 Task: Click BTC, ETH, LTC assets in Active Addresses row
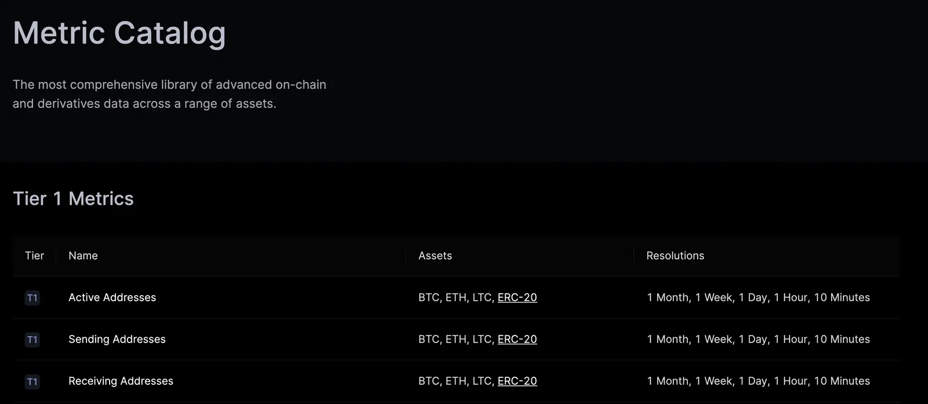456,297
